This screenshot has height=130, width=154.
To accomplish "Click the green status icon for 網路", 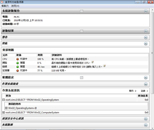I will 18,63.
